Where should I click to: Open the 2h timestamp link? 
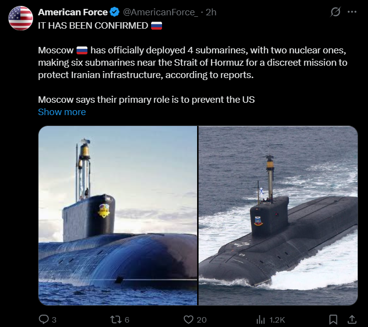coord(211,12)
